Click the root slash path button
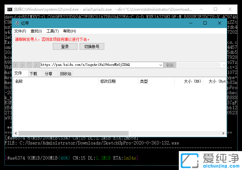This screenshot has height=170, width=242. pos(36,65)
